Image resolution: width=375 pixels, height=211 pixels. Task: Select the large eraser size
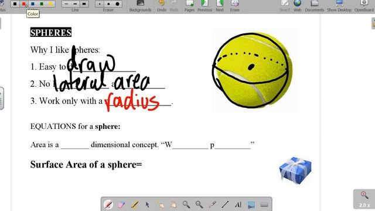point(117,4)
